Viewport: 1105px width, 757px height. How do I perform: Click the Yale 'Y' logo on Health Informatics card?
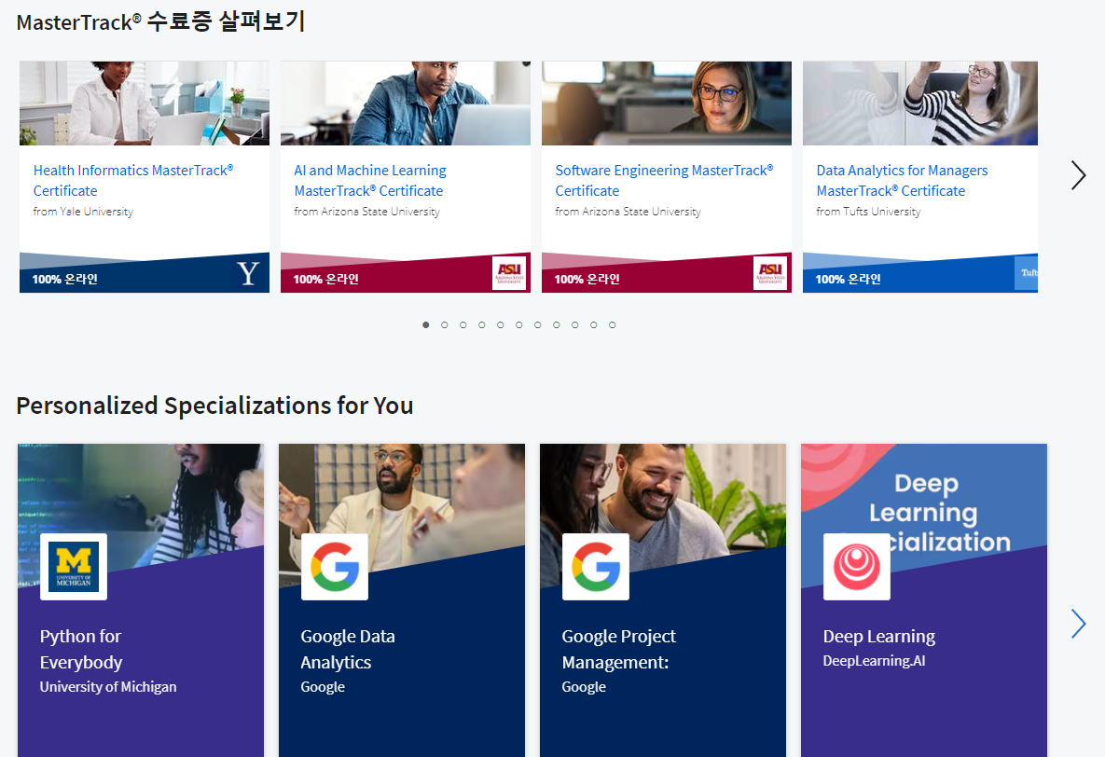tap(248, 273)
